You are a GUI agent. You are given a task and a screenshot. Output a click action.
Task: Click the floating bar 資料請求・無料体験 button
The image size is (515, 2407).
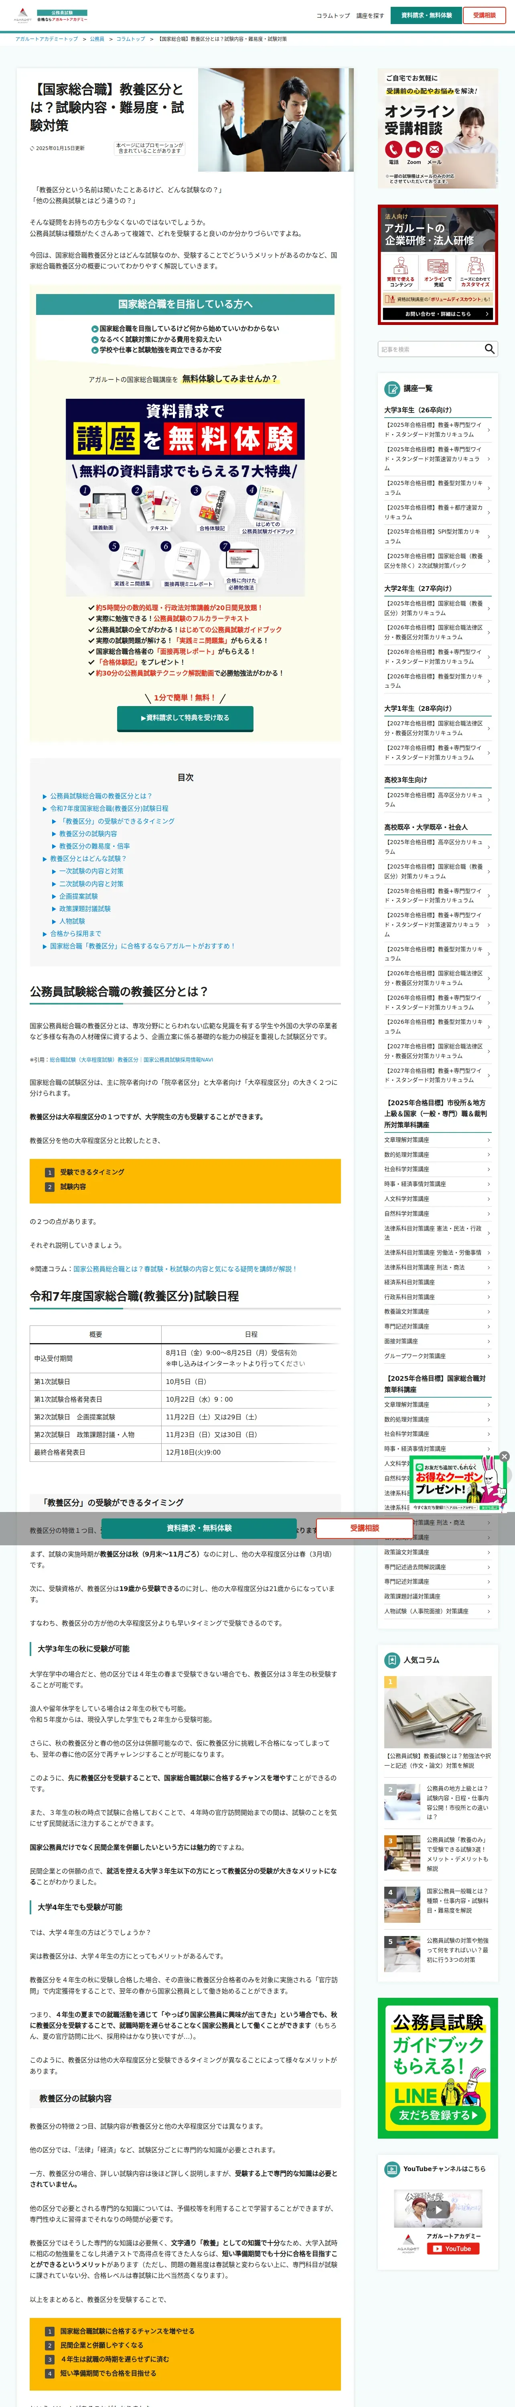(199, 1528)
